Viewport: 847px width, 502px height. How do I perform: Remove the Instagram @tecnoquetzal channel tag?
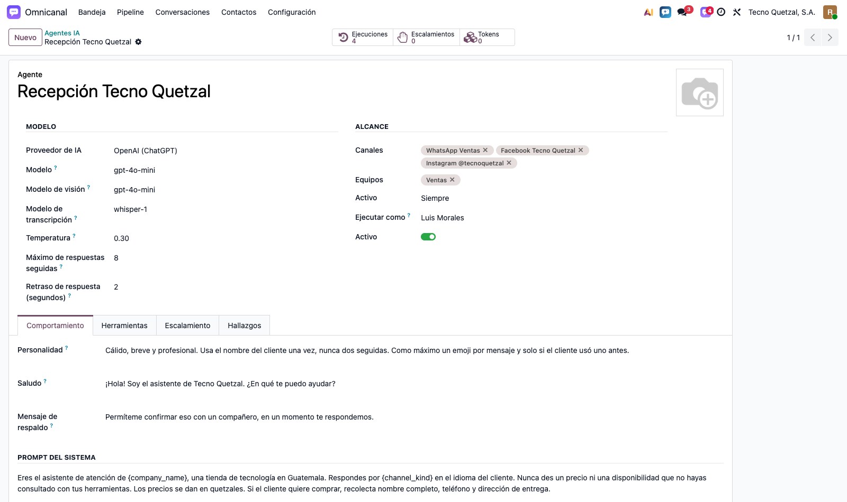click(x=509, y=163)
